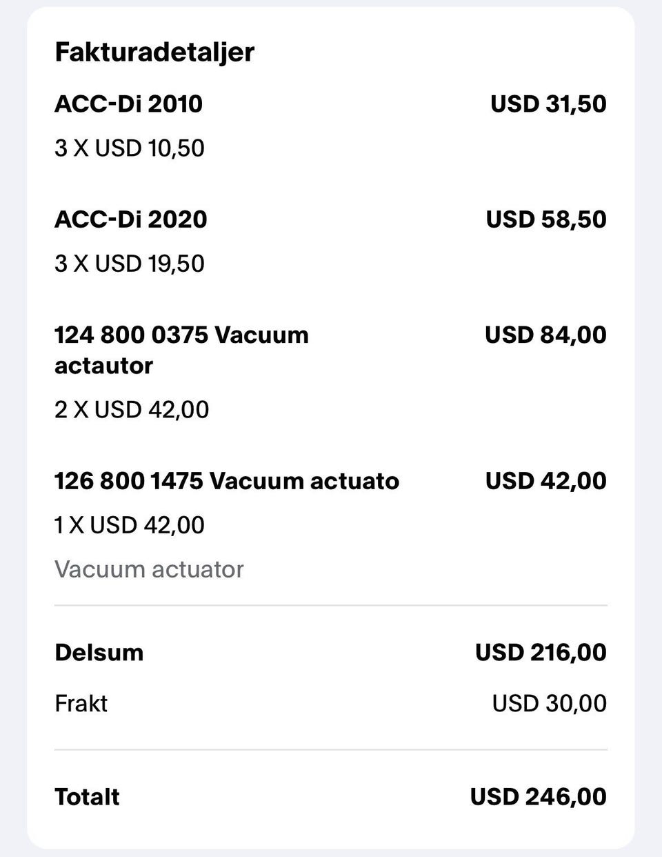Tap the 3 X USD 19,50 quantity line
This screenshot has width=662, height=857.
(130, 264)
